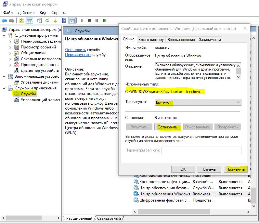Open the Файл menu
Viewport: 259px width, 223px height.
click(8, 13)
